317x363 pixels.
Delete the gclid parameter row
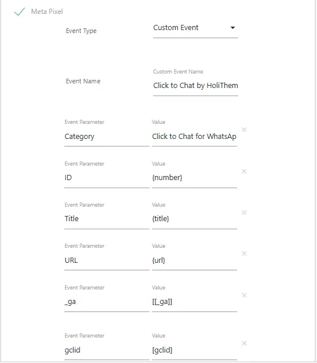[244, 343]
